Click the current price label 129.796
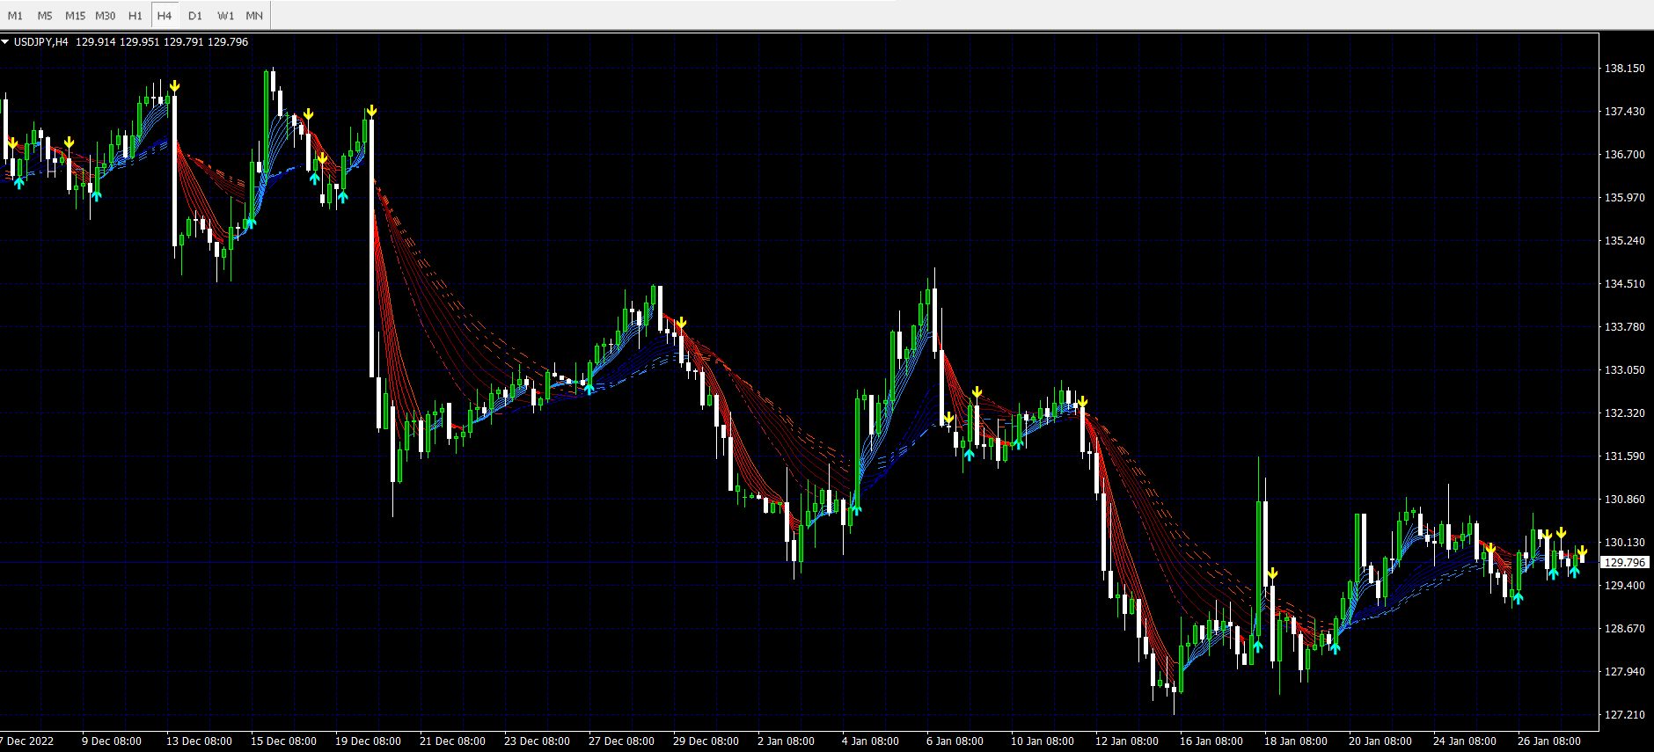Screen dimensions: 1654x752 [1624, 562]
